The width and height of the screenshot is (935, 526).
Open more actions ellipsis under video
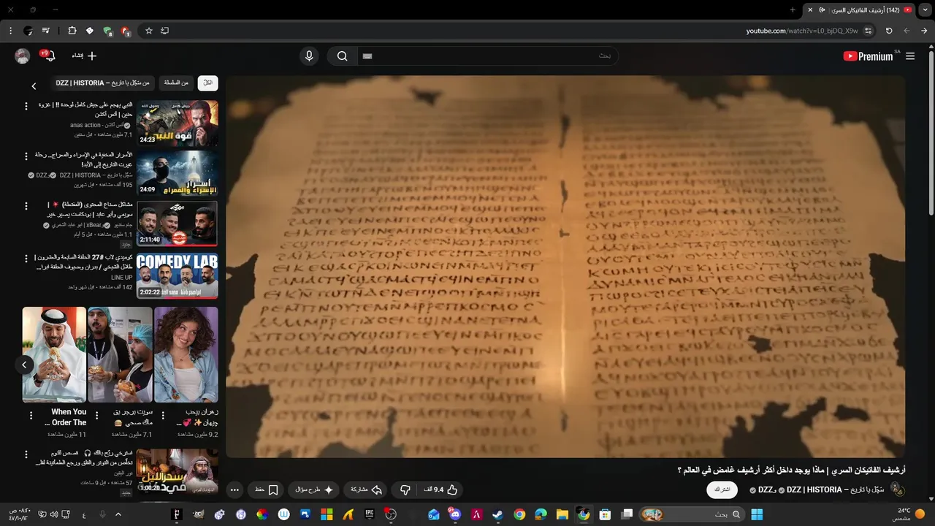pos(234,489)
